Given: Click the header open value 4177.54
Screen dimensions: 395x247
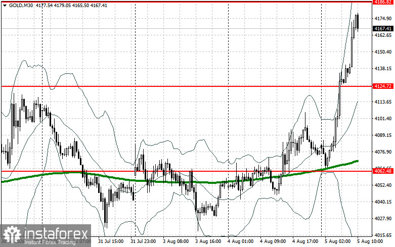Looking at the screenshot, I should pos(45,5).
